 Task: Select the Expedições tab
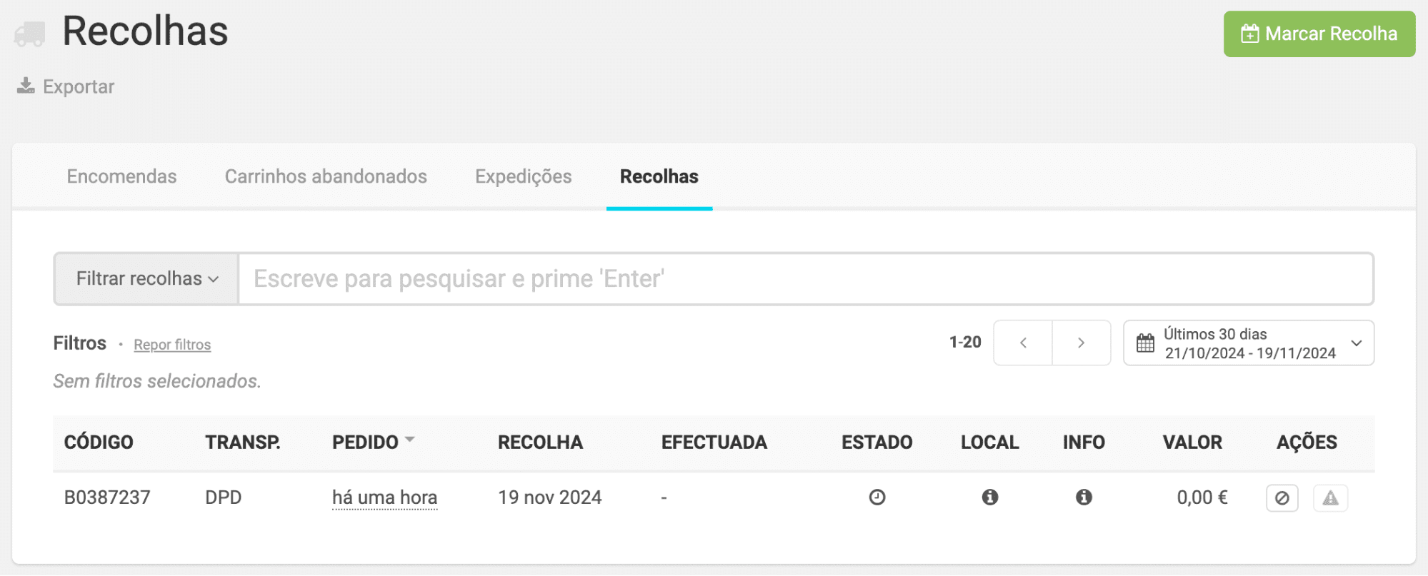click(523, 177)
